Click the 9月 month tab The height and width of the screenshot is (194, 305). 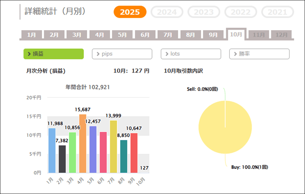pyautogui.click(x=213, y=35)
